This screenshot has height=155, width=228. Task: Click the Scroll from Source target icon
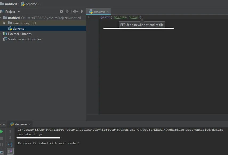[x=61, y=11]
